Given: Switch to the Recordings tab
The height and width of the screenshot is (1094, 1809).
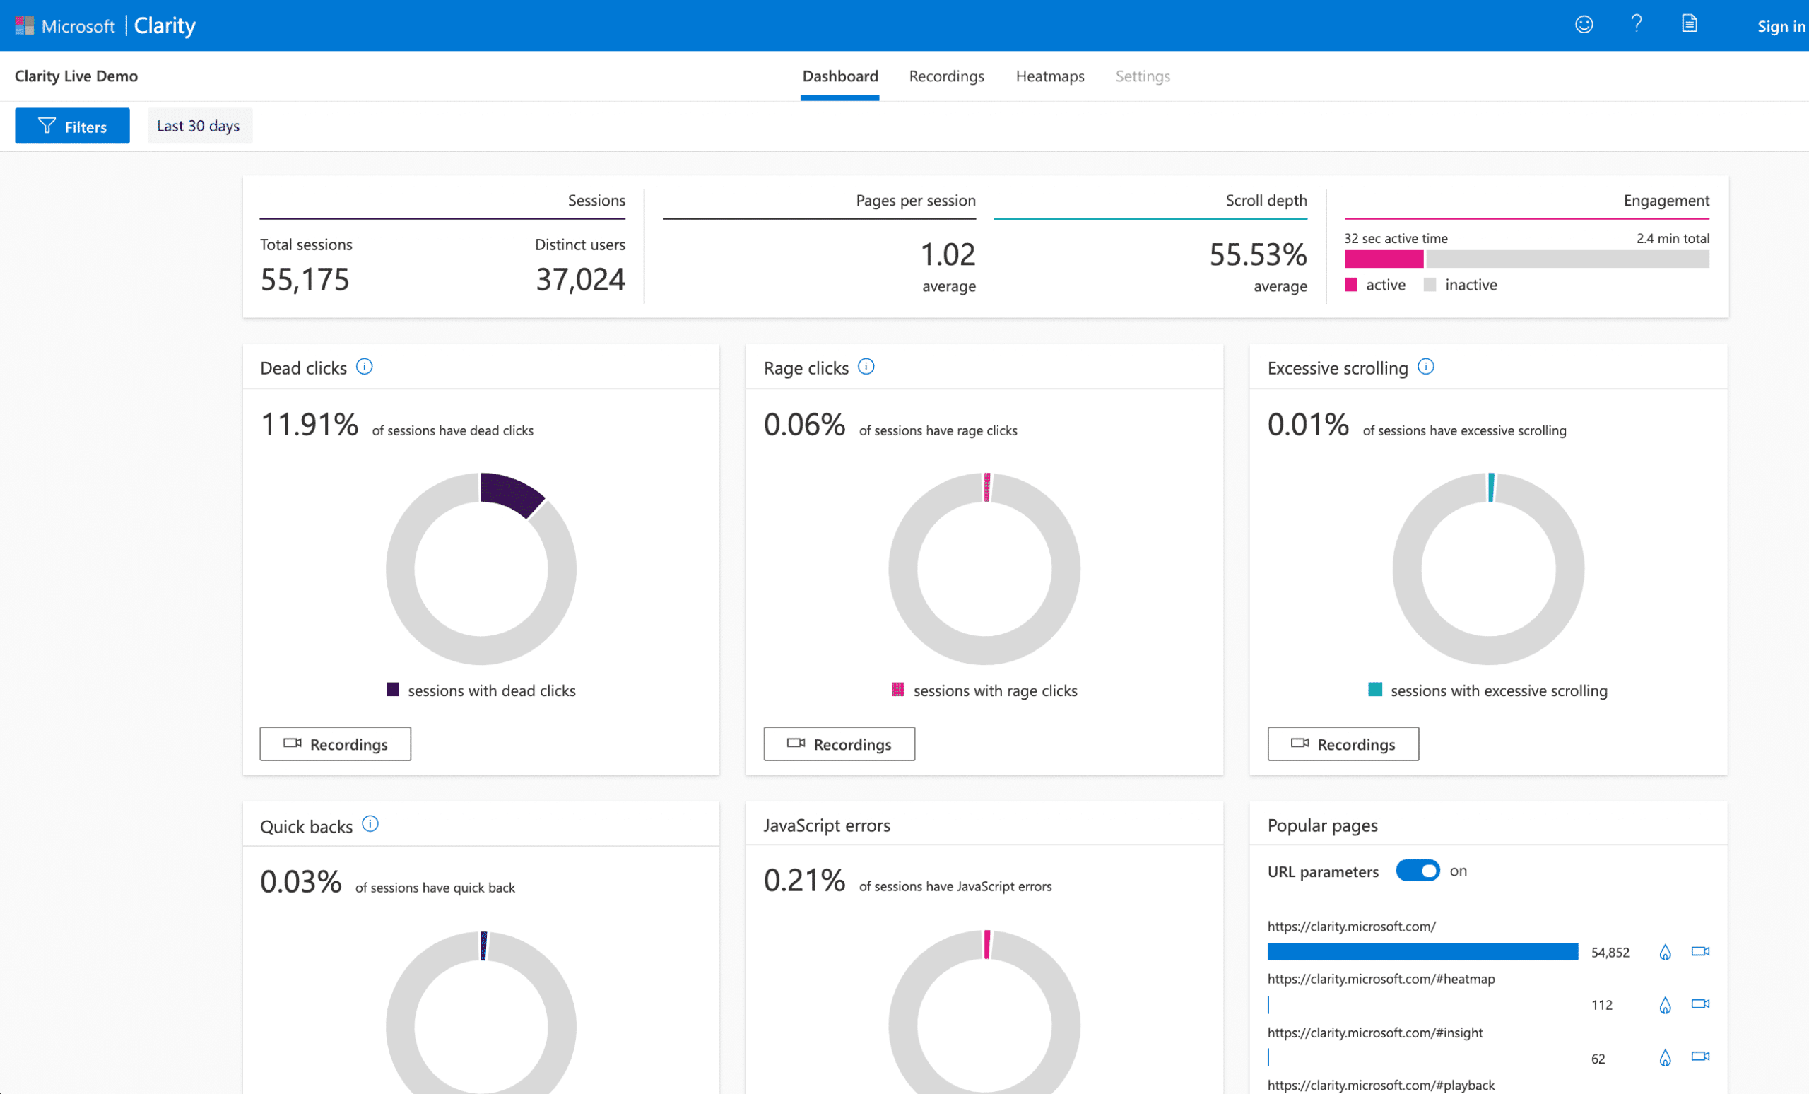Looking at the screenshot, I should [x=945, y=76].
